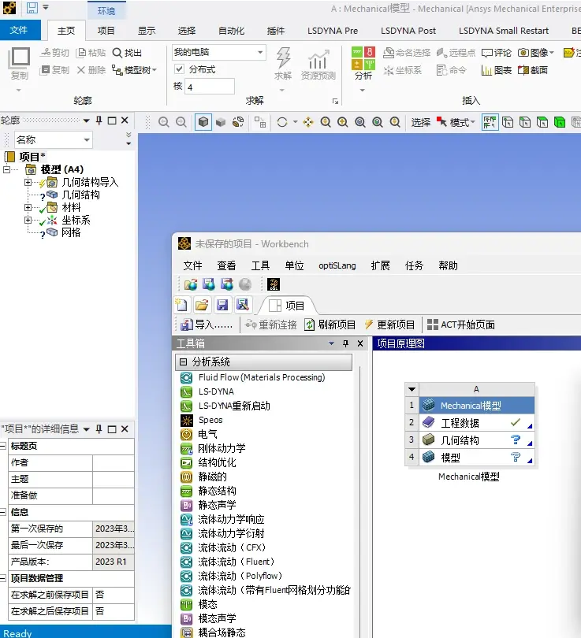Click Update Project (更新项目) button
The image size is (581, 638).
click(389, 325)
